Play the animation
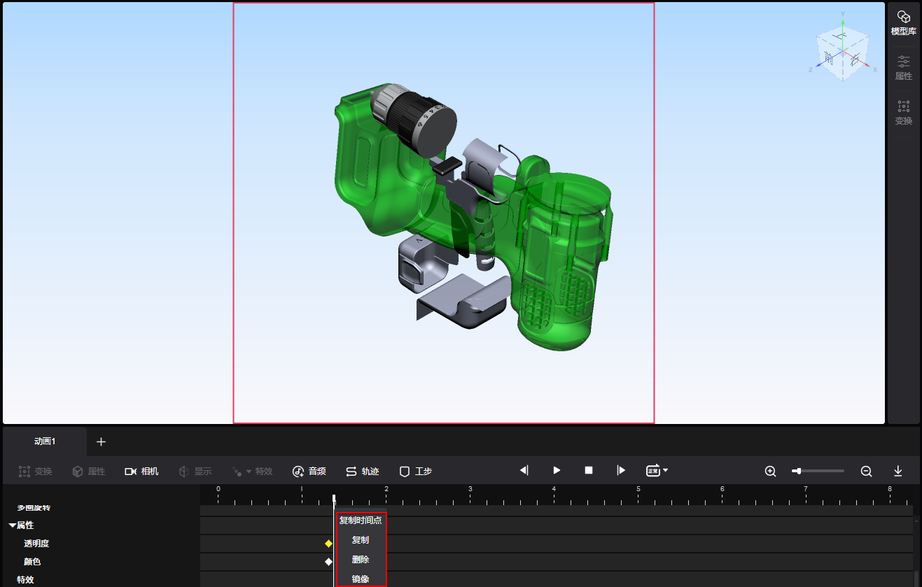This screenshot has height=587, width=922. tap(557, 471)
